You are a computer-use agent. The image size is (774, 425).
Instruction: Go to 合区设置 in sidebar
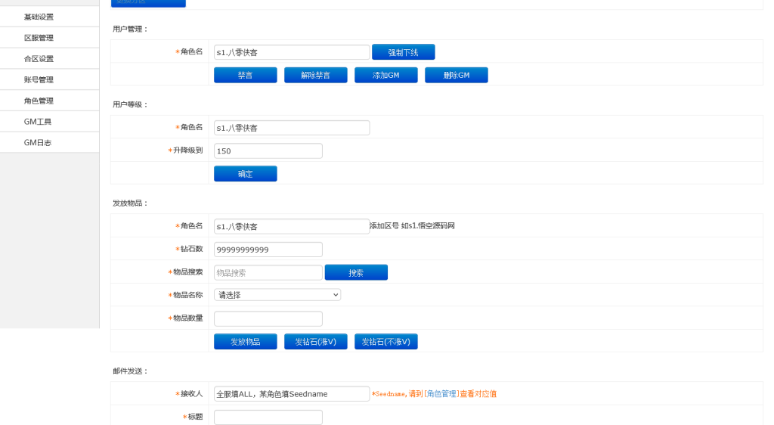coord(49,59)
